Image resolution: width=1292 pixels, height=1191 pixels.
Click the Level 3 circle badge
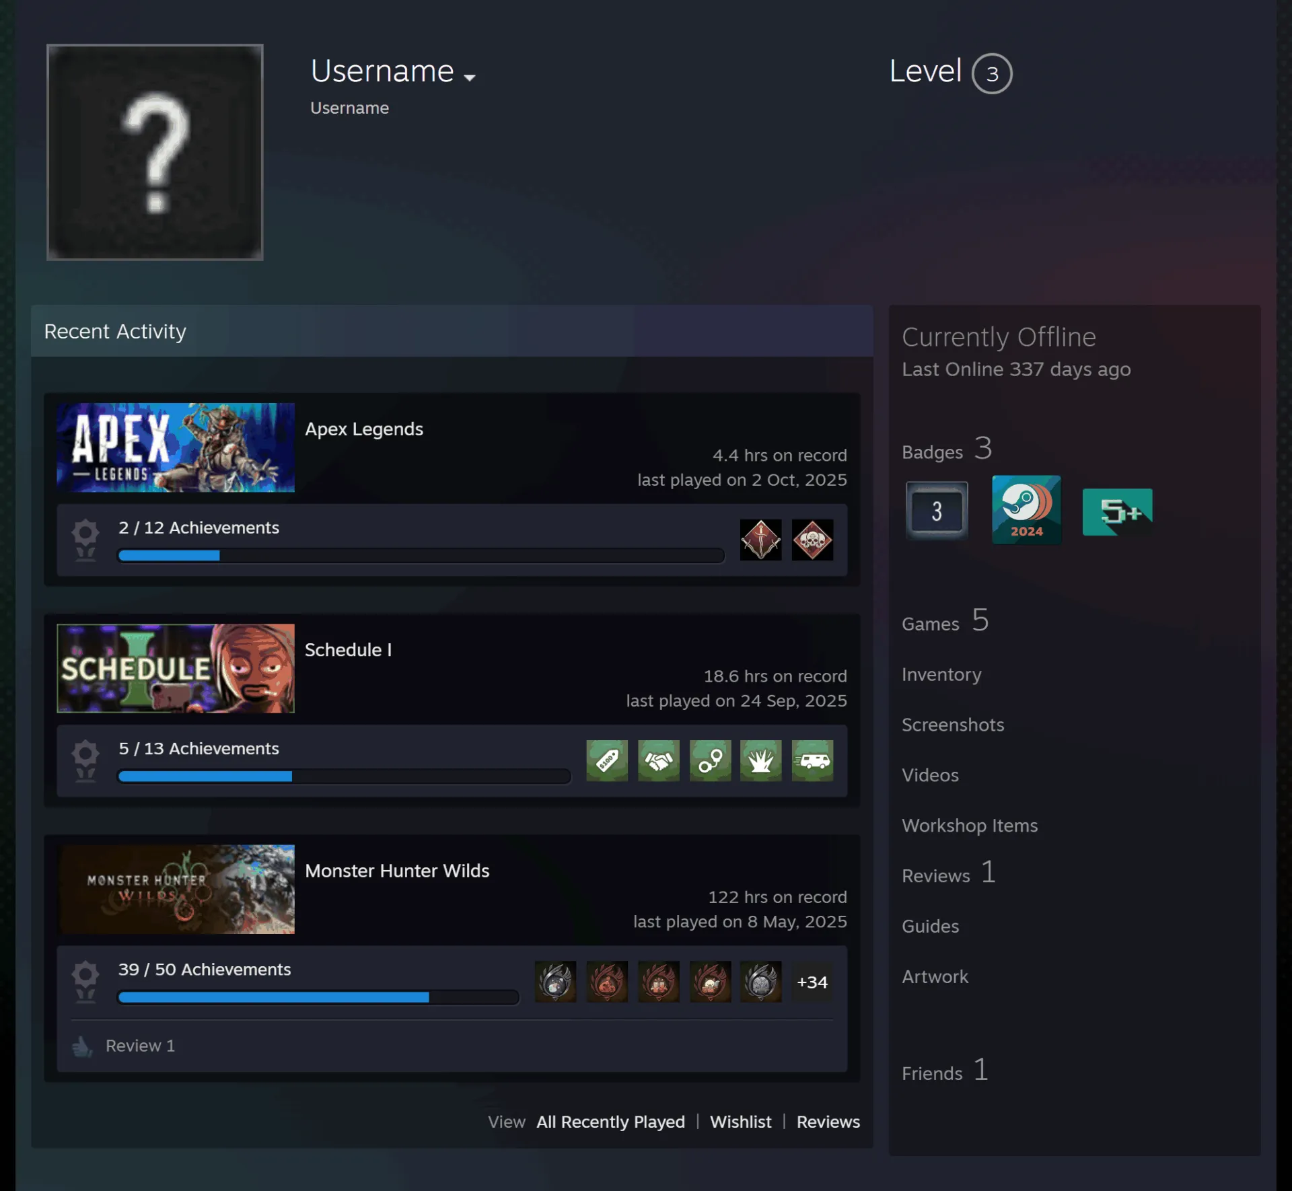992,73
